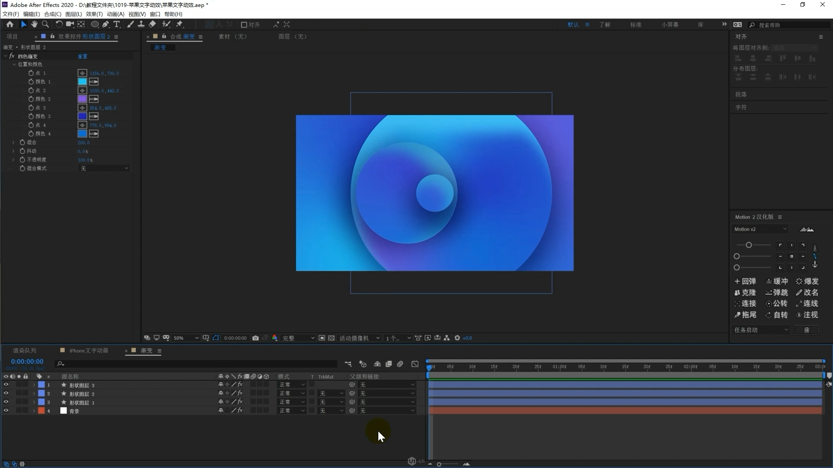
Task: Click the Home icon in toolbar
Action: [x=10, y=24]
